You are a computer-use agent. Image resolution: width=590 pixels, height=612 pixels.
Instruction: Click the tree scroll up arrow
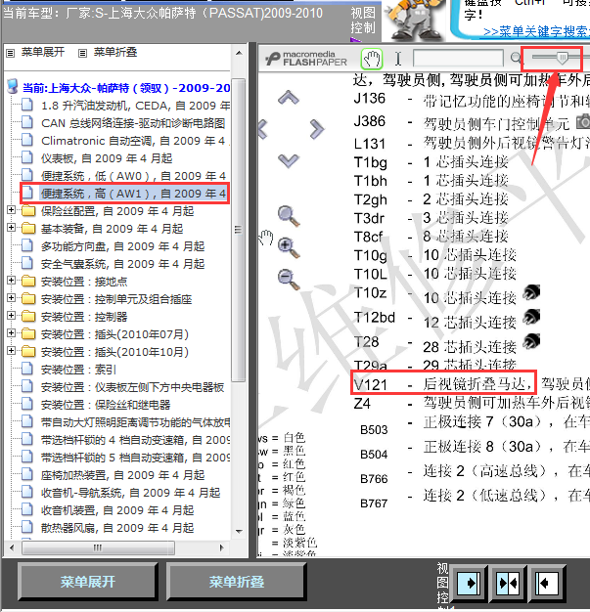click(x=239, y=53)
